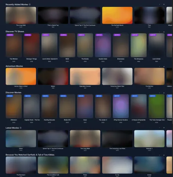Click next arrow in Recently Added Movies row
This screenshot has width=173, height=177.
pyautogui.click(x=164, y=4)
